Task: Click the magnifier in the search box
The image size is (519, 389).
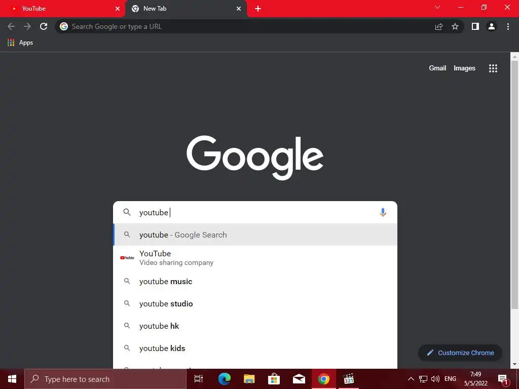Action: (x=127, y=212)
